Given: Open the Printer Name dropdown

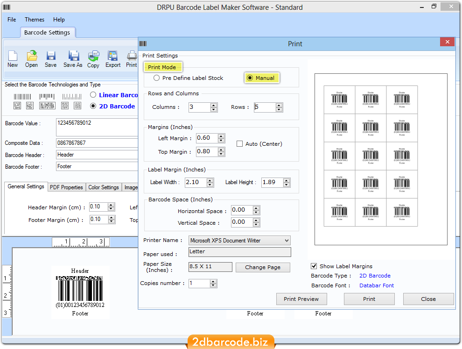Looking at the screenshot, I should (287, 241).
